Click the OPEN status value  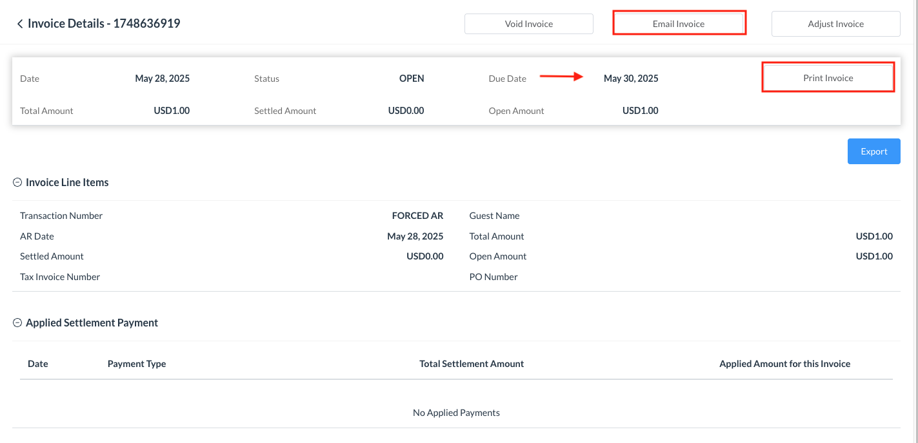[x=412, y=79]
